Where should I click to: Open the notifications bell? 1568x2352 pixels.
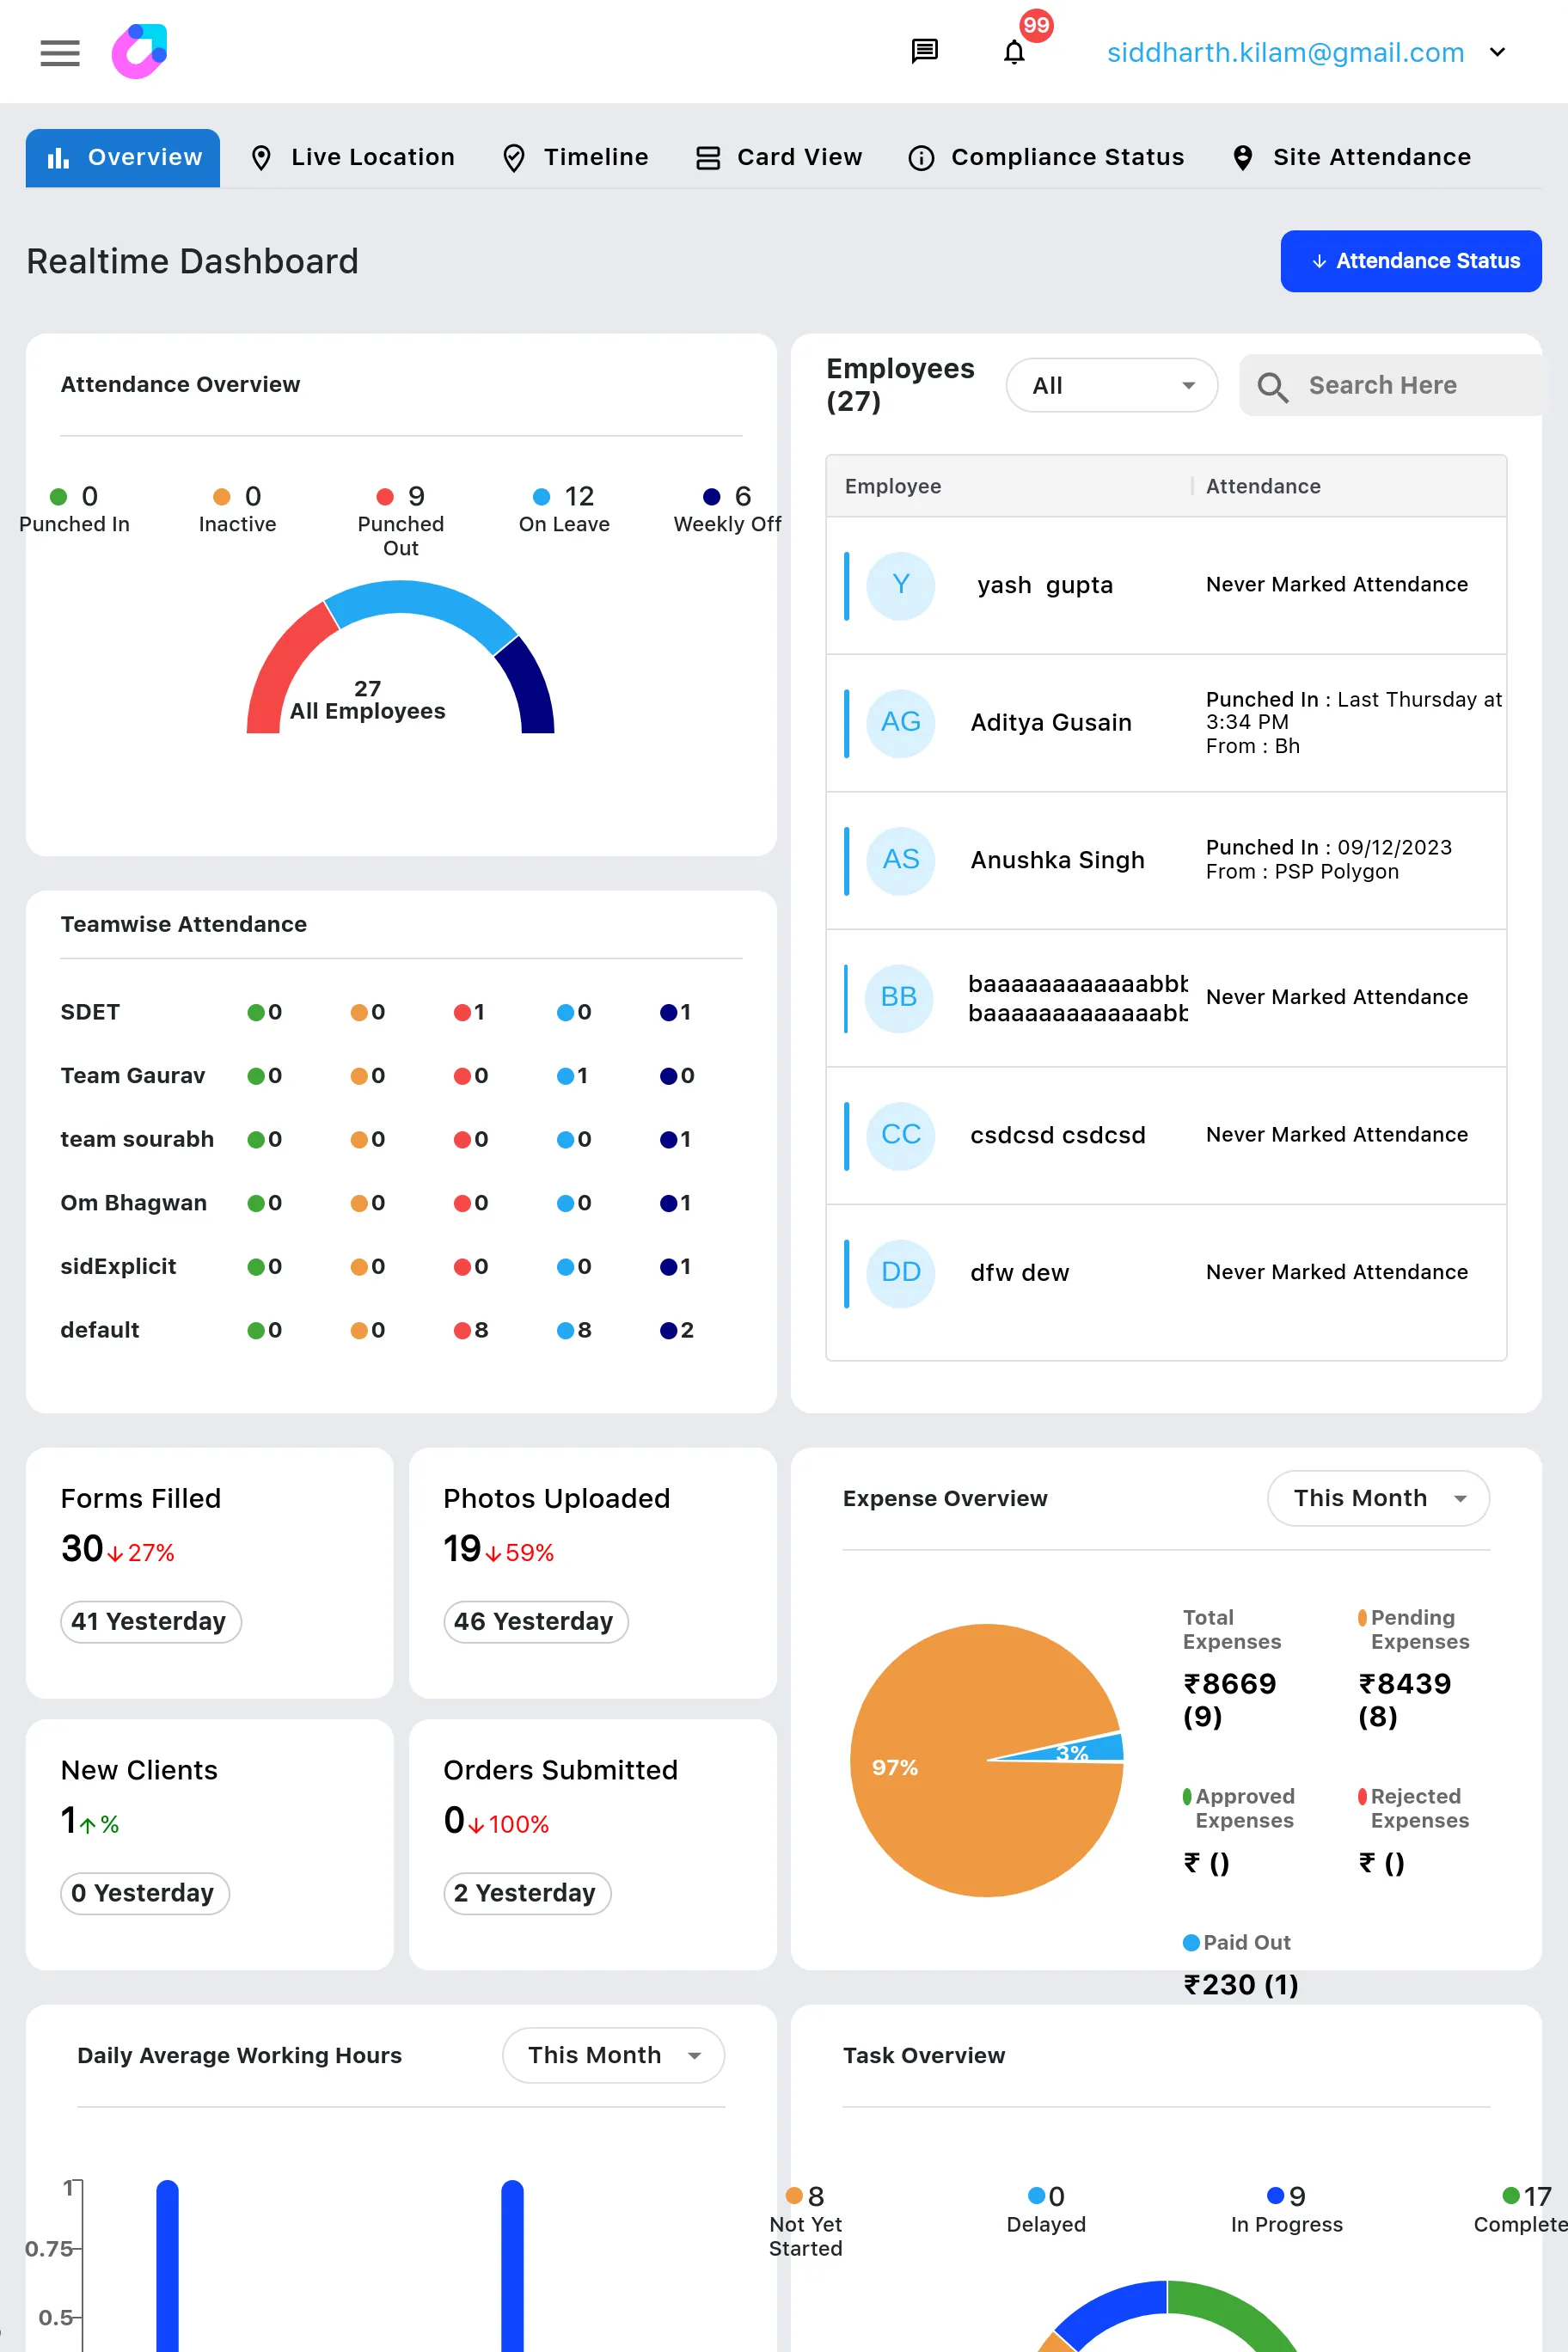tap(1014, 52)
